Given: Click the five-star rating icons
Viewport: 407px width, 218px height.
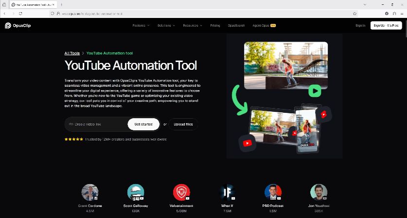Looking at the screenshot, I should click(74, 139).
